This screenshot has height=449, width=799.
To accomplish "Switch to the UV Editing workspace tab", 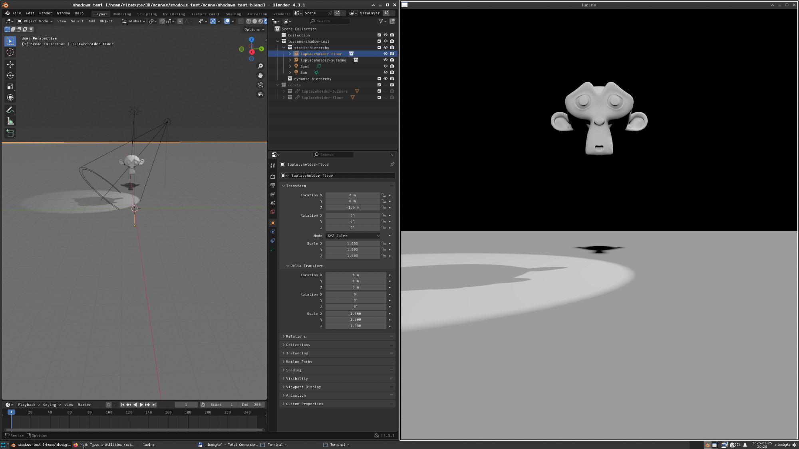I will (x=174, y=14).
